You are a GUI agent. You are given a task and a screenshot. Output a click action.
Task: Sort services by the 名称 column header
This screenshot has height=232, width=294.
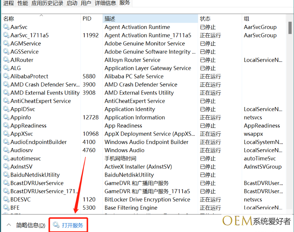[9, 19]
